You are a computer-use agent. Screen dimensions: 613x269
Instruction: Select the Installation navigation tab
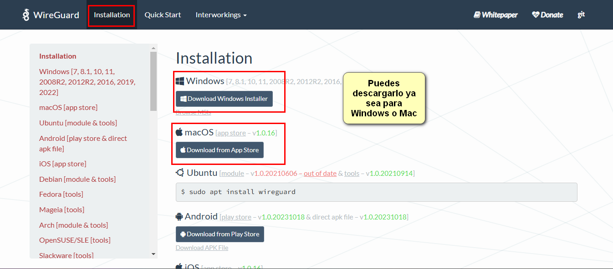click(111, 15)
